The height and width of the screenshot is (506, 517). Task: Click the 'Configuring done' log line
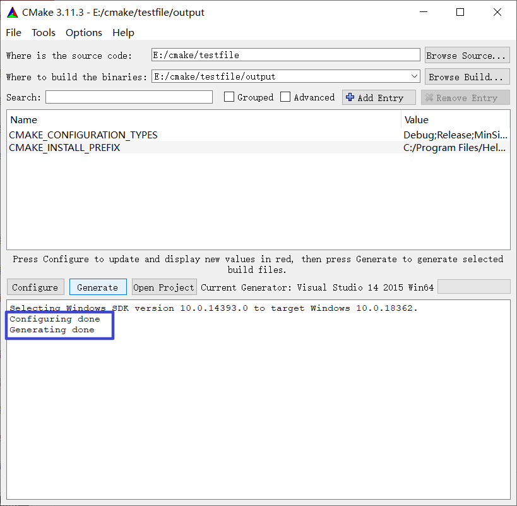coord(55,319)
